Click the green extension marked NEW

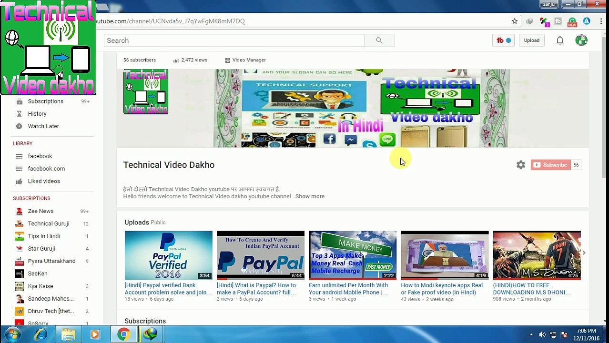point(572,21)
